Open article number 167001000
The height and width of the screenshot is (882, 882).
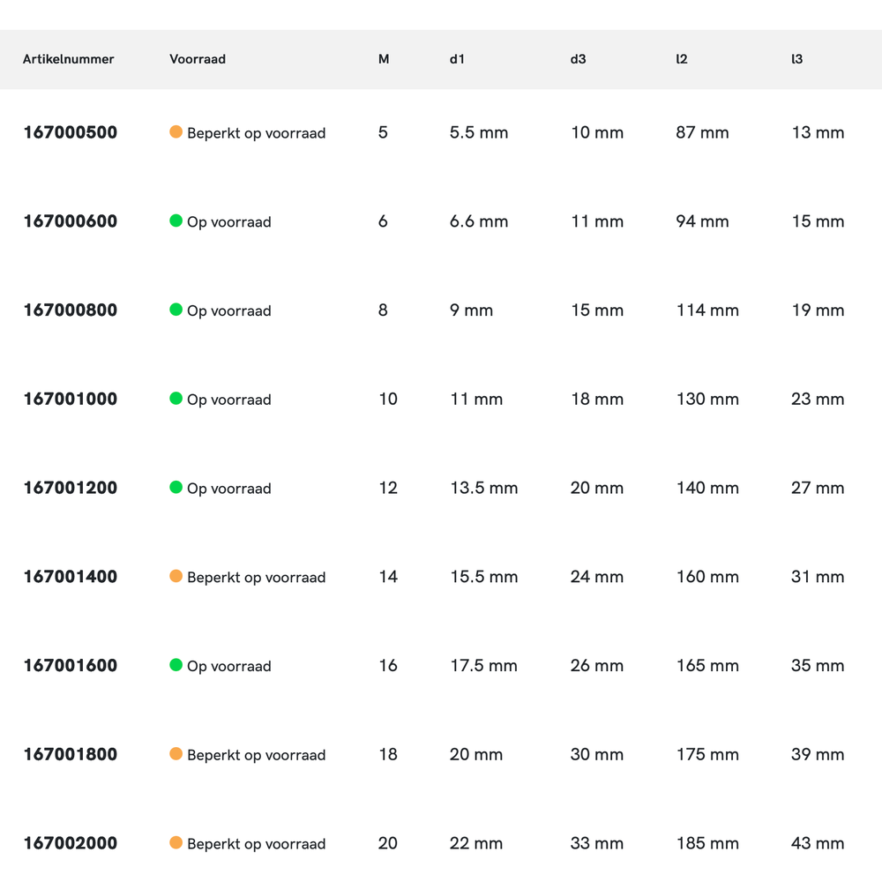(70, 399)
